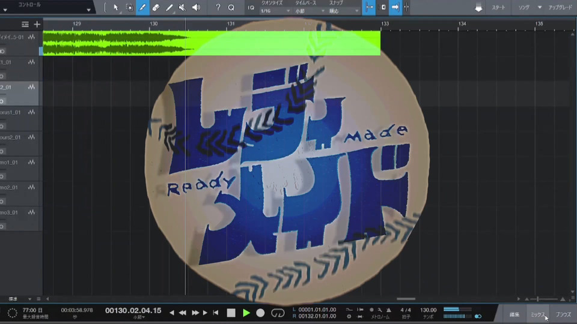
Task: Toggle the metronome click icon
Action: [389, 310]
